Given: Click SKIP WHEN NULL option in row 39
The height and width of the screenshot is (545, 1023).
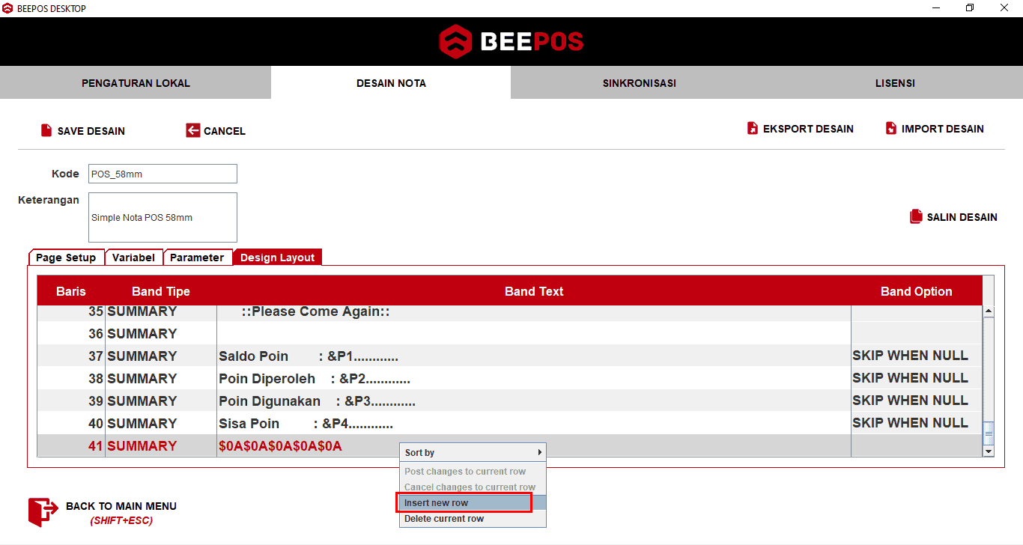Looking at the screenshot, I should pos(917,401).
